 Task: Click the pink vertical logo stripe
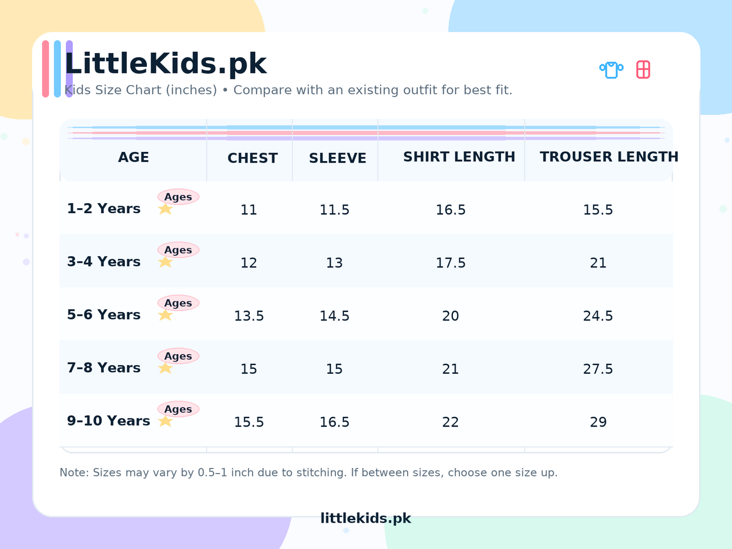46,69
